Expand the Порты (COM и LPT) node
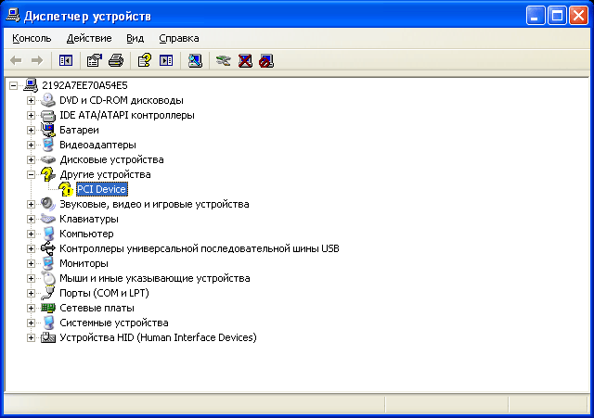Image resolution: width=594 pixels, height=418 pixels. [x=31, y=293]
